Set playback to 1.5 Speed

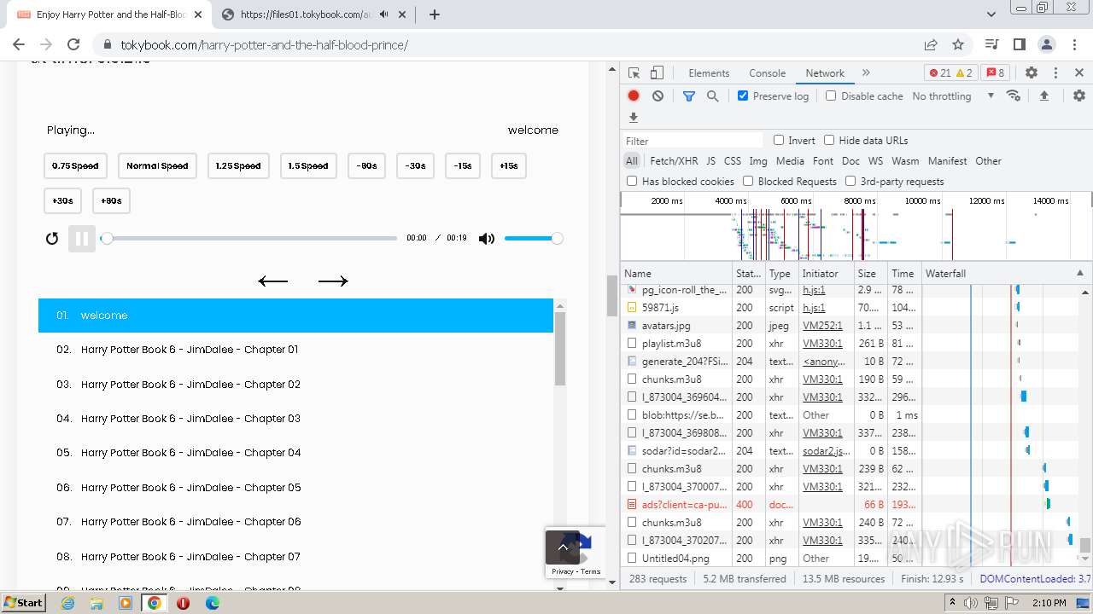tap(309, 166)
